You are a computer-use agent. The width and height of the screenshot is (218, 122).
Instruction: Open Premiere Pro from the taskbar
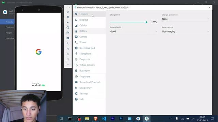click(113, 119)
